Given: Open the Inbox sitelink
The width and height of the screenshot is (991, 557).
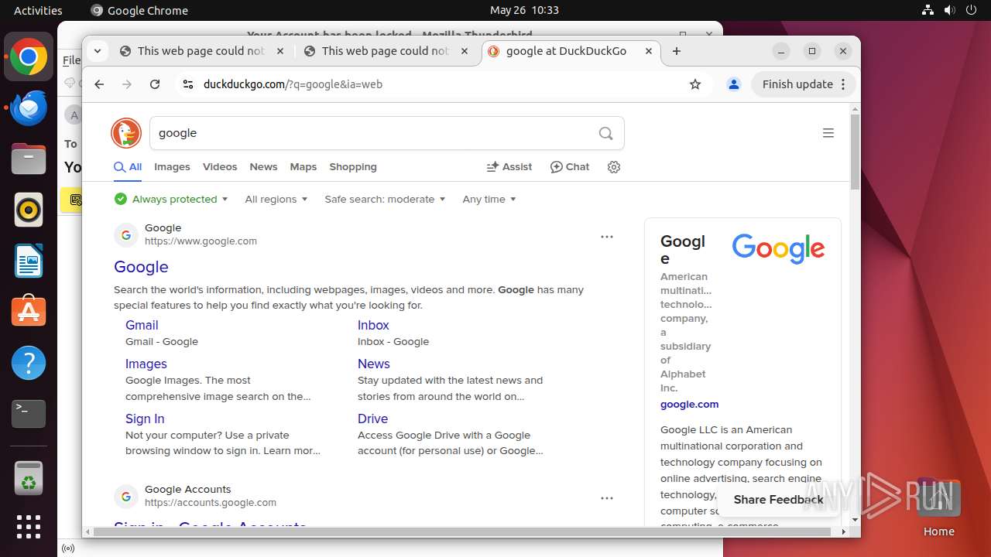Looking at the screenshot, I should click(x=373, y=326).
